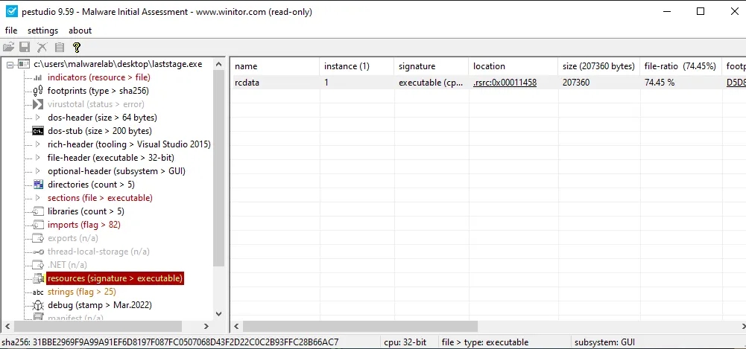Open the settings menu
This screenshot has width=746, height=349.
coord(42,31)
